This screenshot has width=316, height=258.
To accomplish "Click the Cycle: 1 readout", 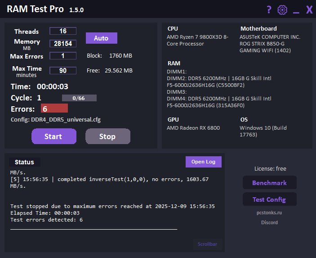I will 26,98.
